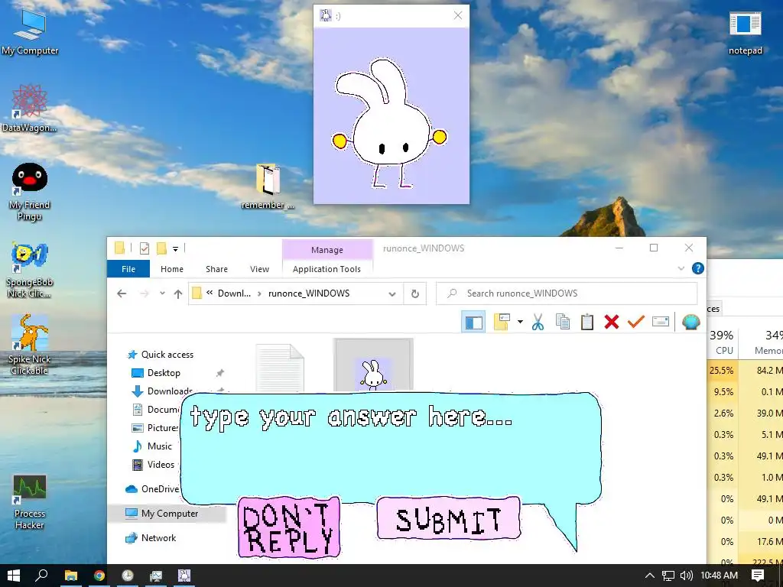Select the SpongeBob Nick Clickable shortcut
Screen dimensions: 783x587
[x=30, y=270]
